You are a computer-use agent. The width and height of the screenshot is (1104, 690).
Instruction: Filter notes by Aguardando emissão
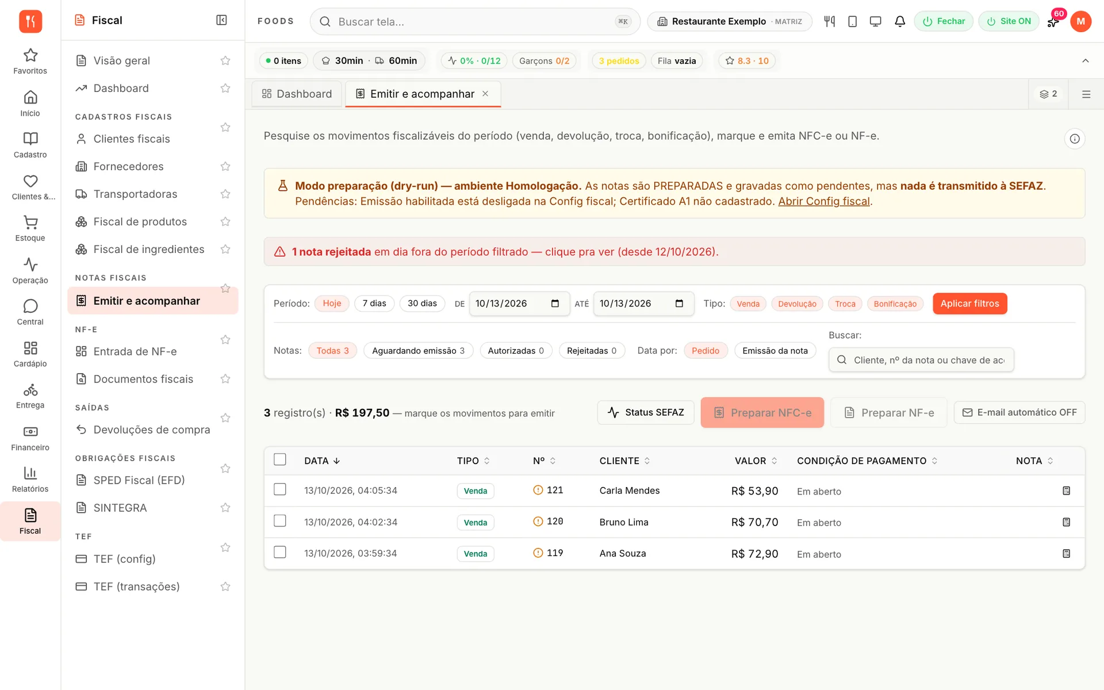pyautogui.click(x=418, y=350)
